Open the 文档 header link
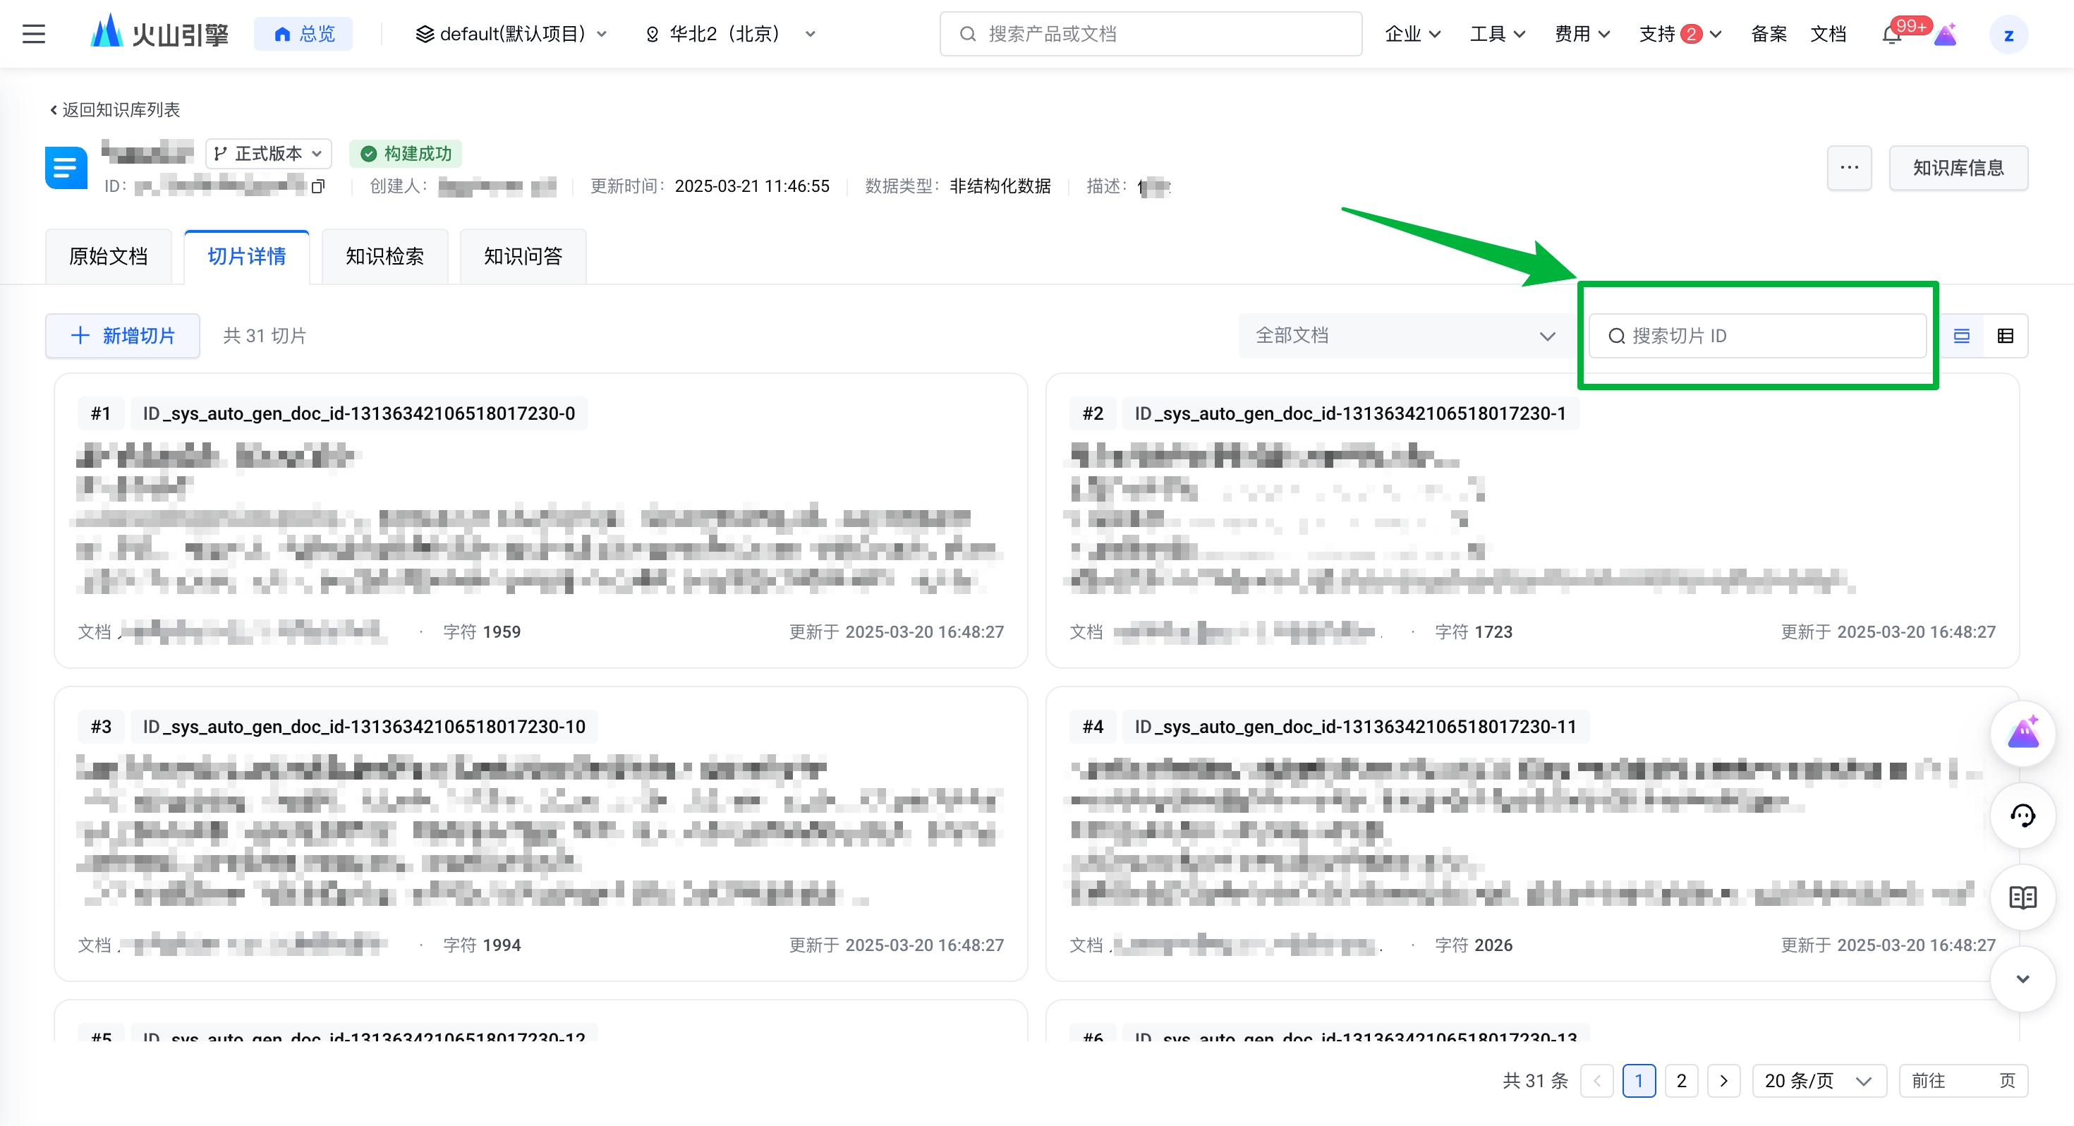 [x=1829, y=34]
